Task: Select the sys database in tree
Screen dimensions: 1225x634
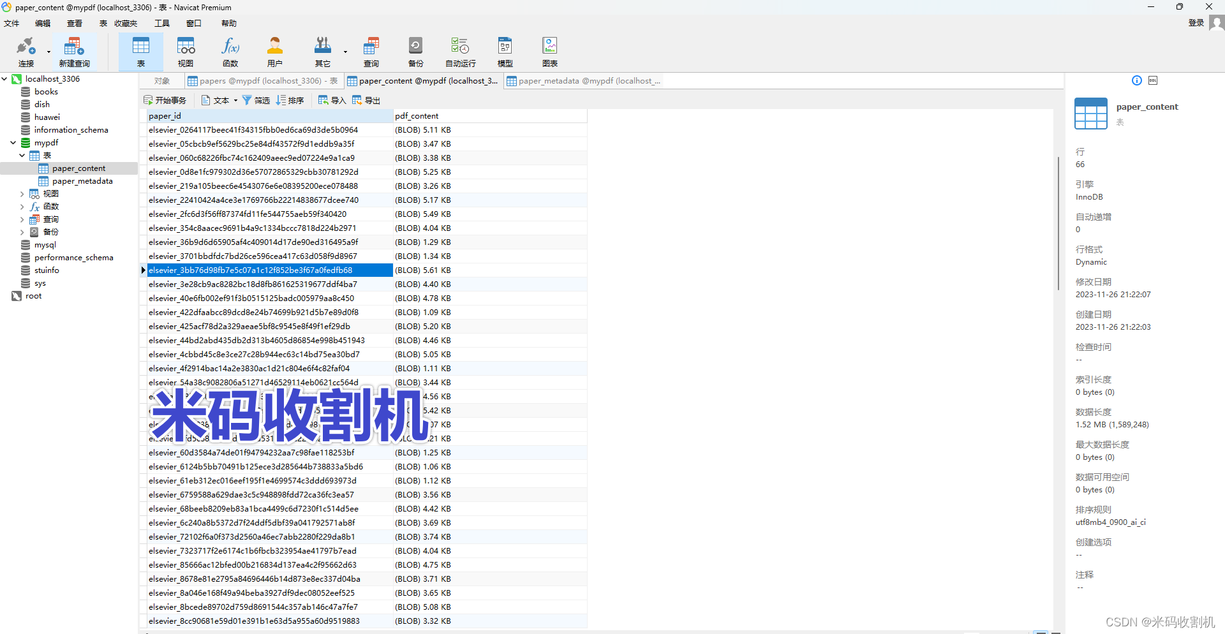Action: 40,283
